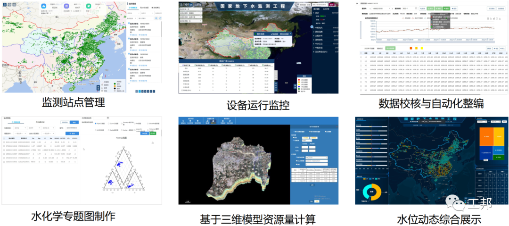Open dropdown beside radio options in 3D panel

point(307,141)
